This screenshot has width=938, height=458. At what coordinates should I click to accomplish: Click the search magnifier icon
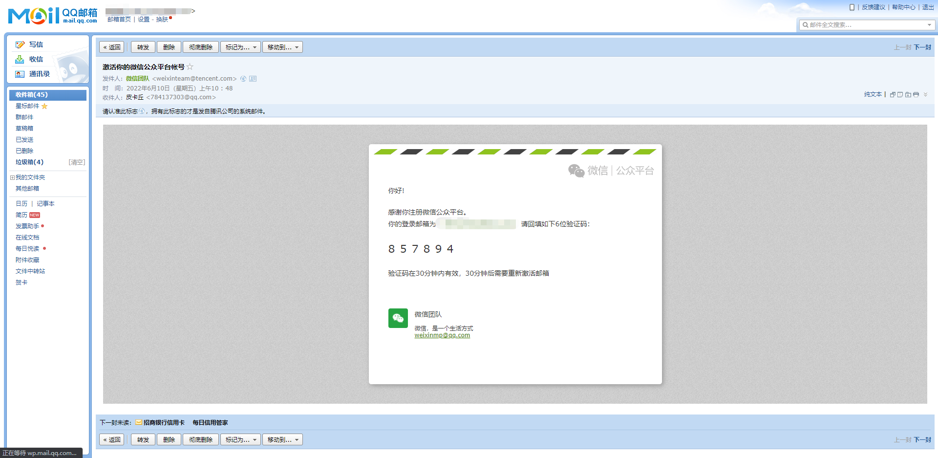pyautogui.click(x=805, y=24)
